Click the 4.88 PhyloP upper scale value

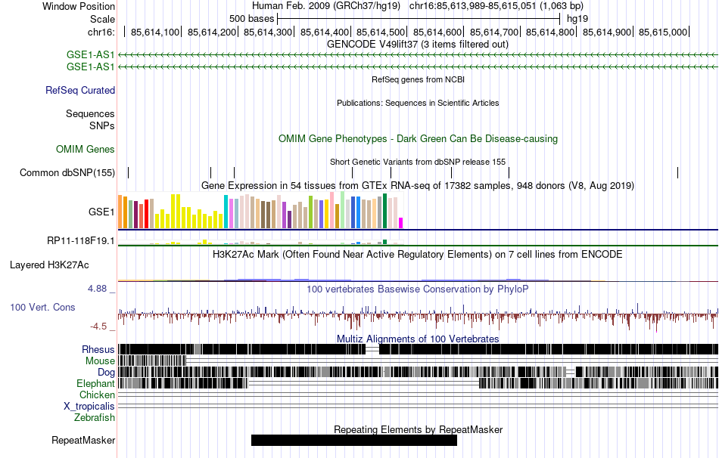tap(97, 289)
